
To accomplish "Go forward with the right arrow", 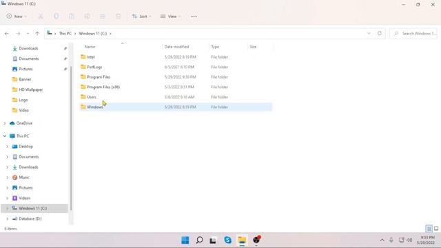I will 18,34.
